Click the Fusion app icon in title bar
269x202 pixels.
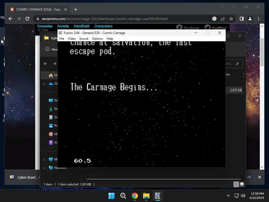[x=60, y=33]
